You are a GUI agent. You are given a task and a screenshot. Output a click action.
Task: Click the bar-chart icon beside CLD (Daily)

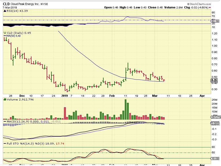5,33
